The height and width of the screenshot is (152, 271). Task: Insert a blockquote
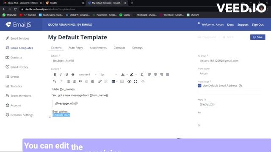(x=80, y=81)
